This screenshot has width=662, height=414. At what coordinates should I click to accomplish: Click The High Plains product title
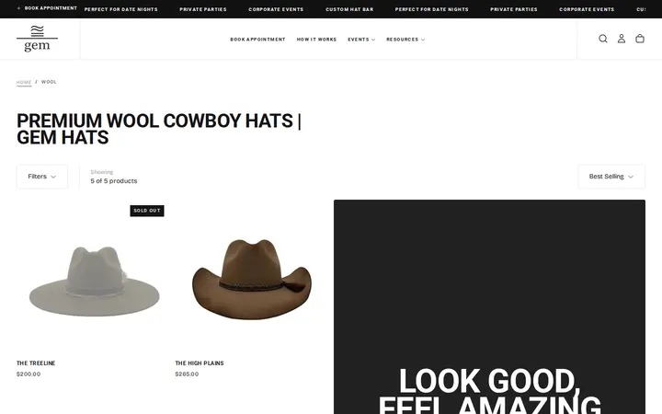200,362
